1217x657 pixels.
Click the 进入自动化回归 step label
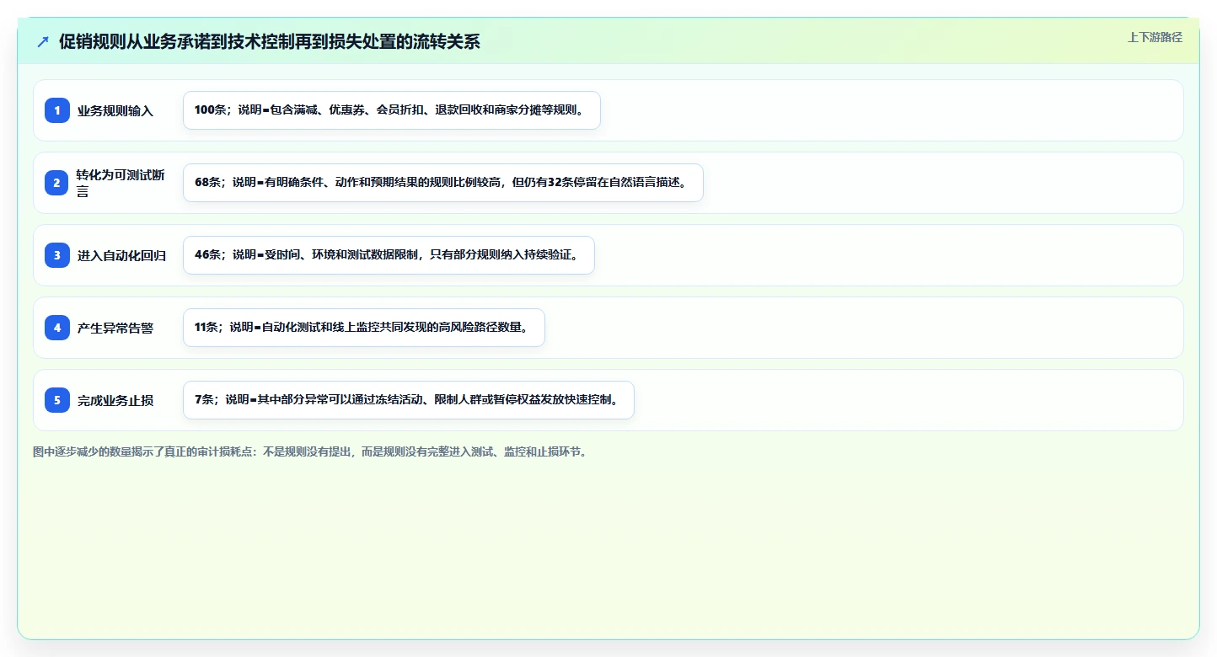tap(121, 255)
